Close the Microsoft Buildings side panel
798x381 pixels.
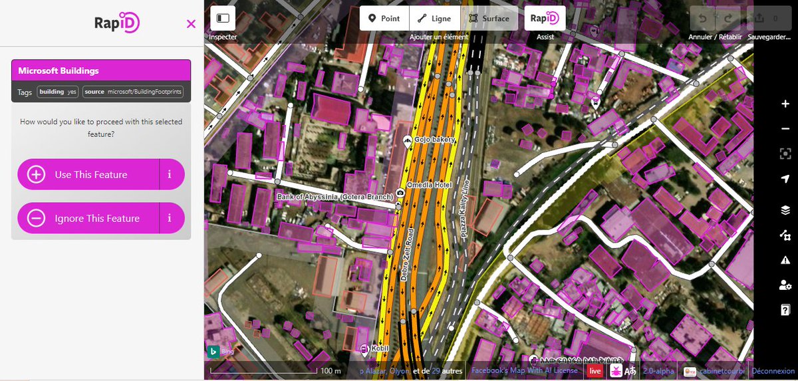[x=191, y=24]
